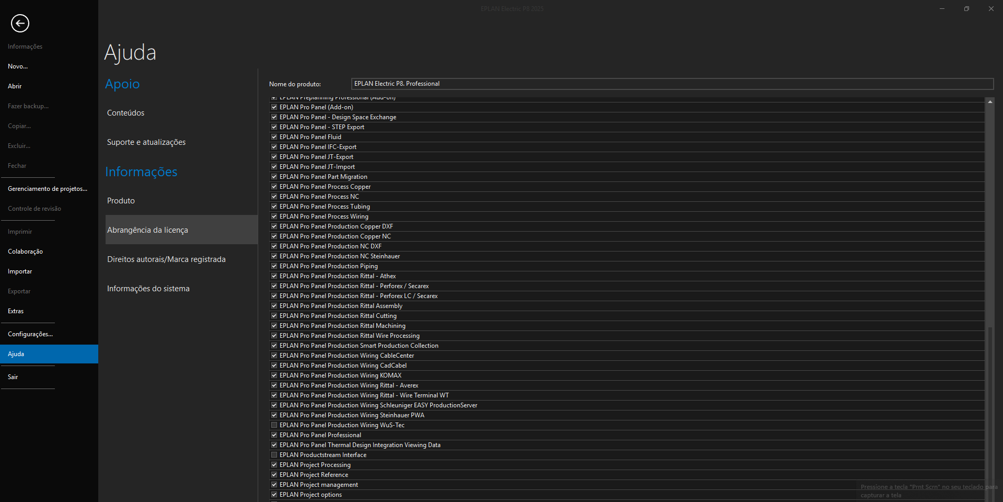Image resolution: width=1003 pixels, height=502 pixels.
Task: Toggle Production Rittal Machining checkbox
Action: (274, 326)
